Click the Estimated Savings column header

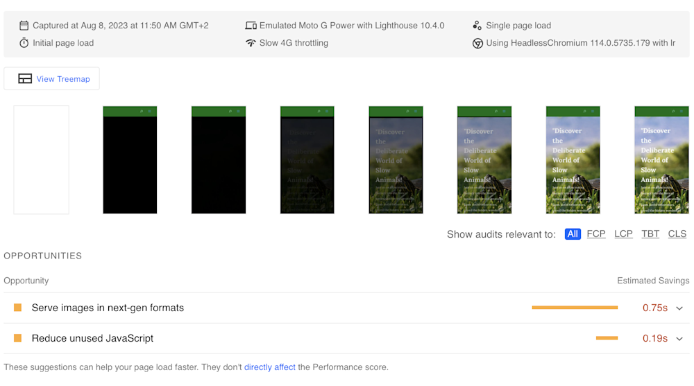(x=653, y=281)
